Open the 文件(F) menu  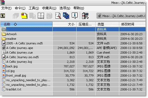(x=6, y=8)
